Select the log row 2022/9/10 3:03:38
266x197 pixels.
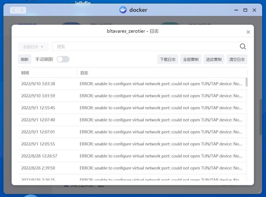click(x=132, y=84)
